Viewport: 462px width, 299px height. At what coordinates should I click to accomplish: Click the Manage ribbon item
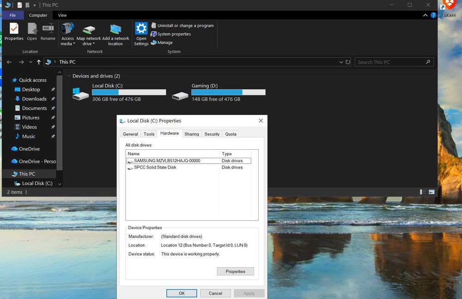pos(164,43)
